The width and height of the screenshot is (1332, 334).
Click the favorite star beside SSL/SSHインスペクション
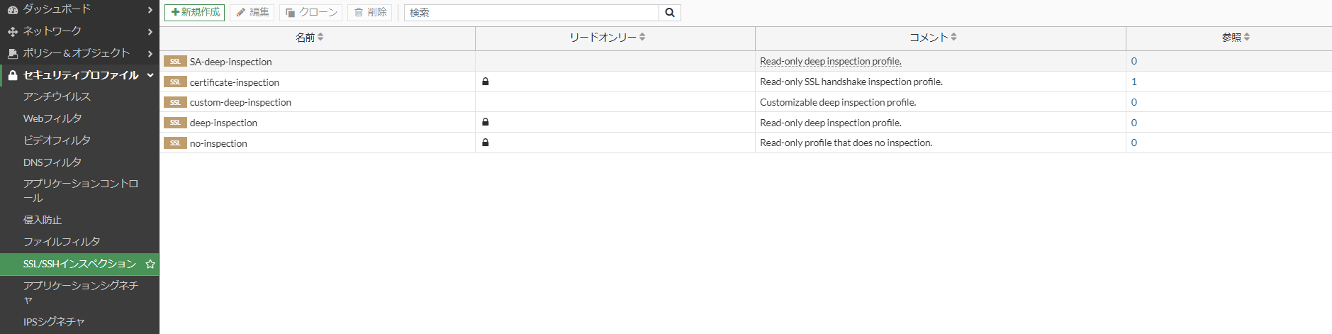point(150,264)
